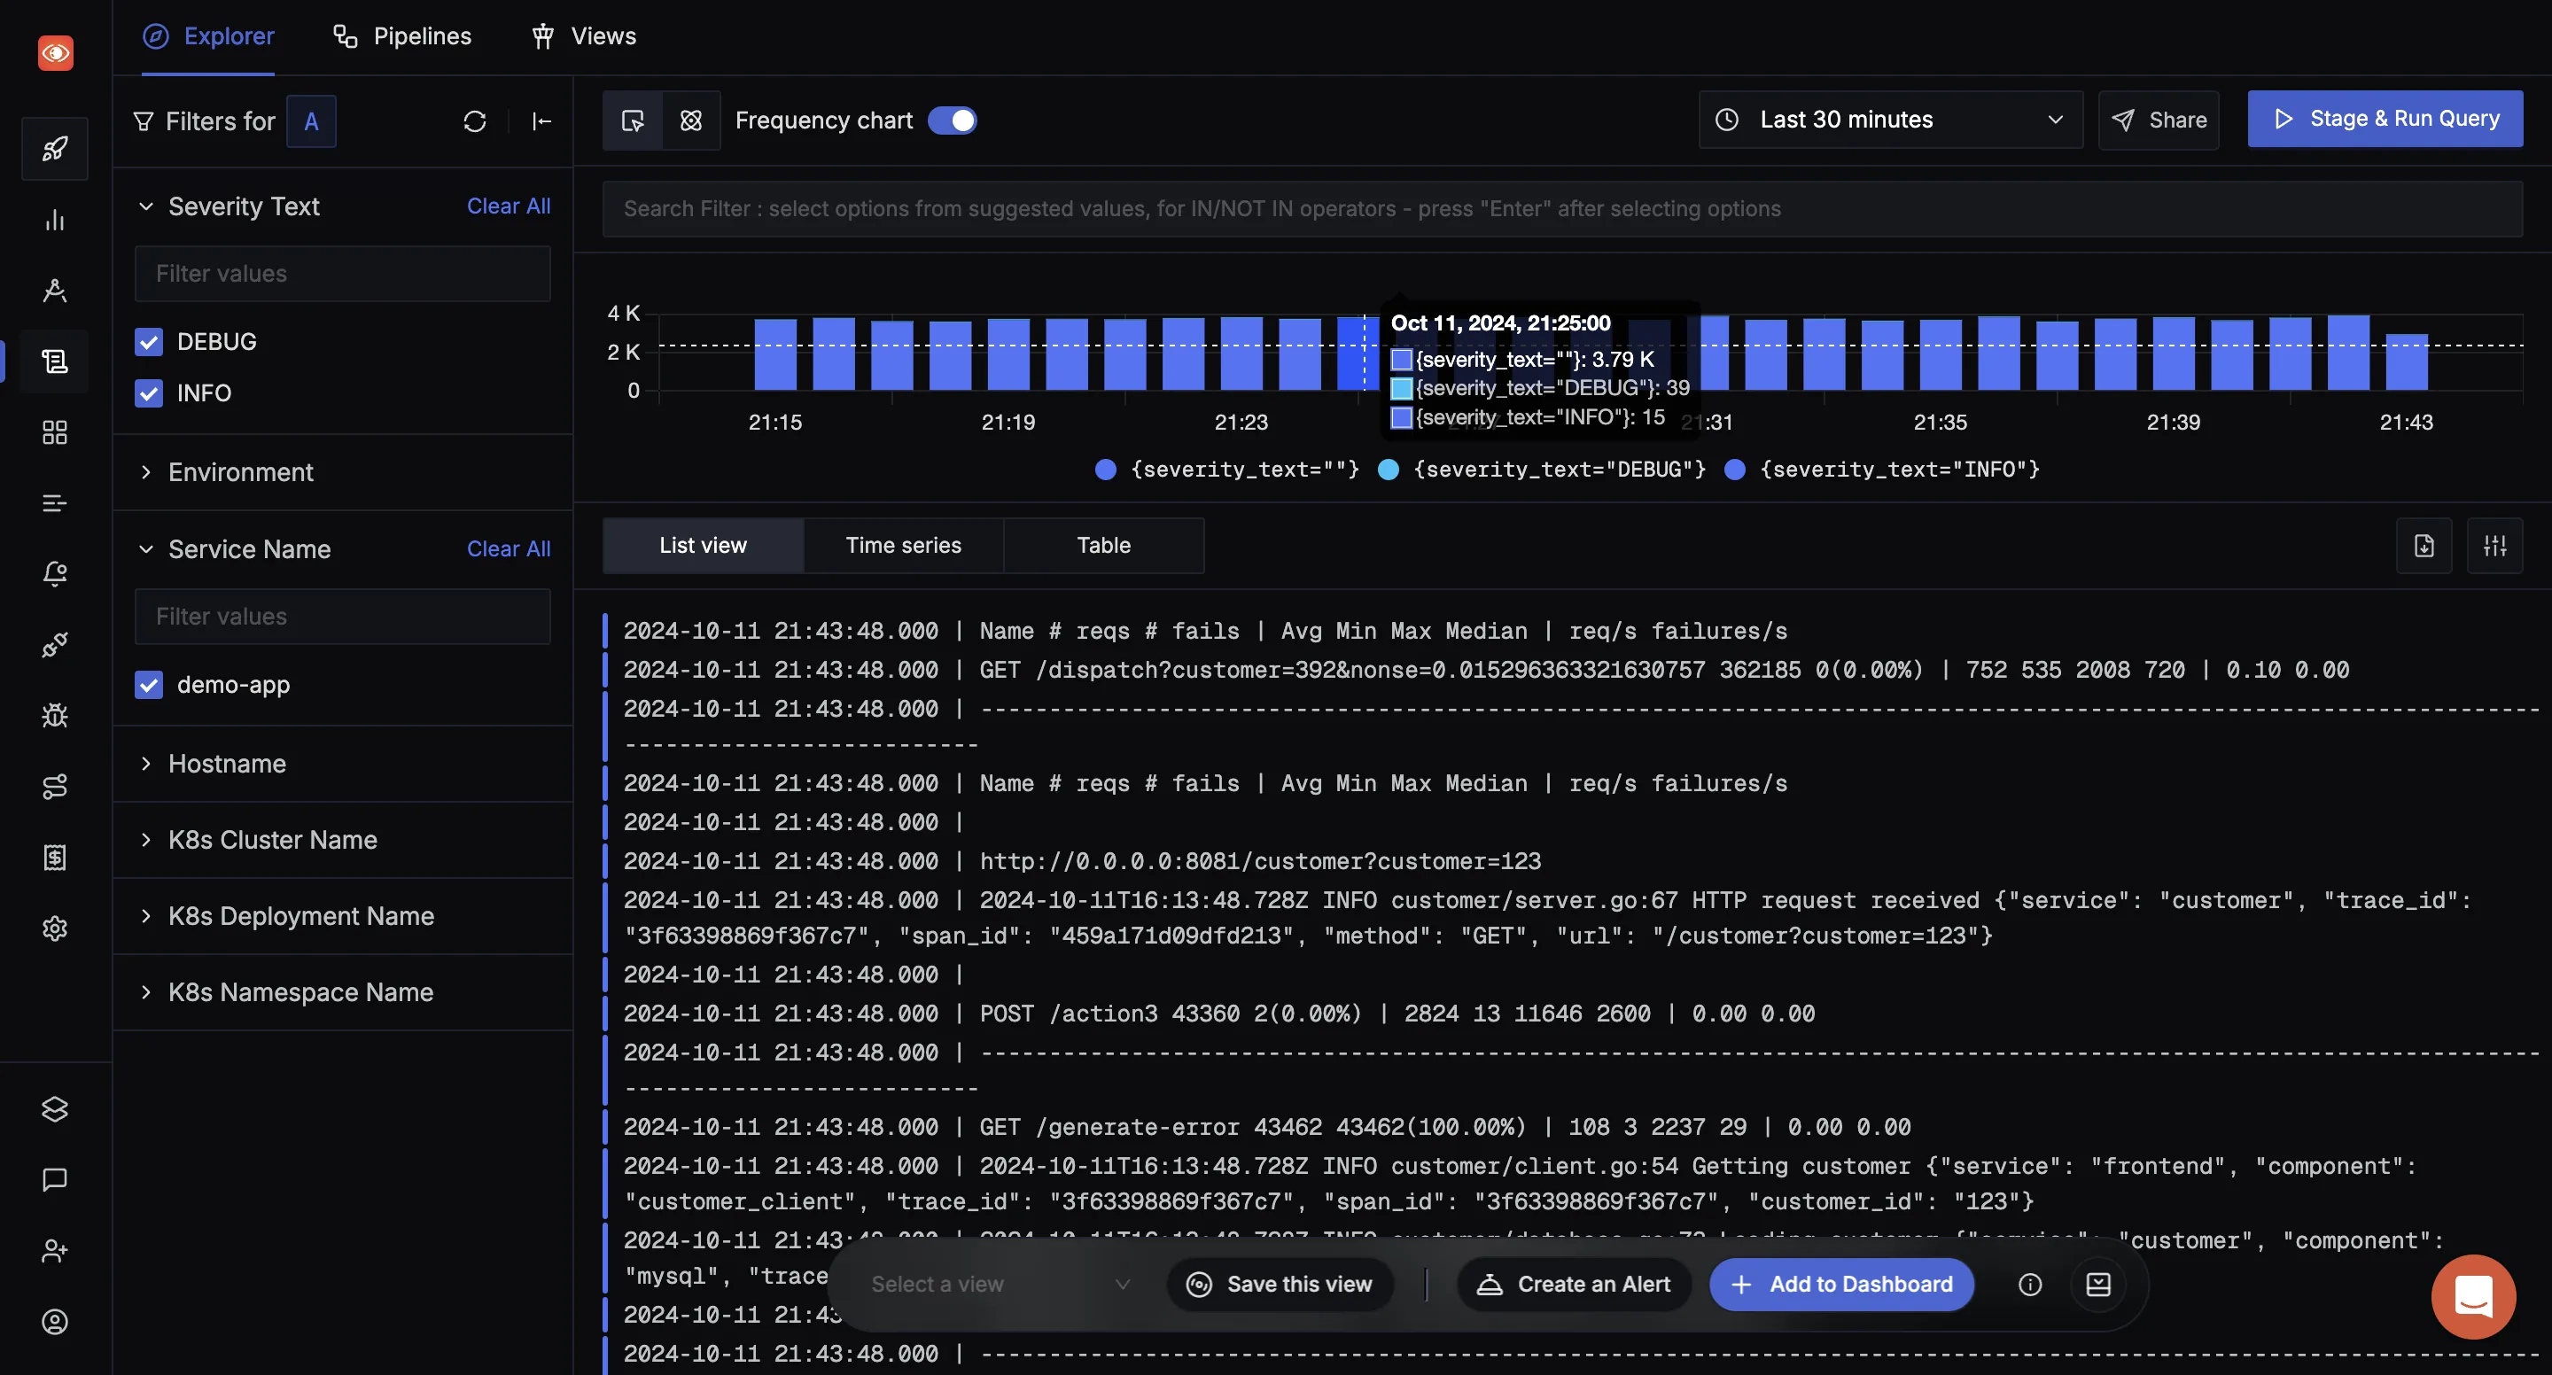This screenshot has width=2552, height=1375.
Task: Open the Select a view dropdown
Action: click(1000, 1285)
